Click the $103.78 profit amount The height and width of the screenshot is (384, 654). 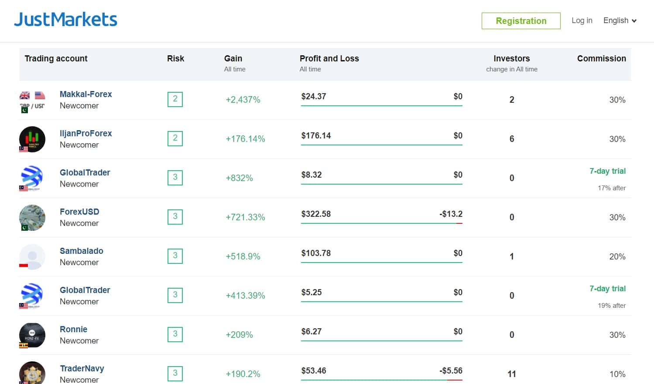point(316,253)
